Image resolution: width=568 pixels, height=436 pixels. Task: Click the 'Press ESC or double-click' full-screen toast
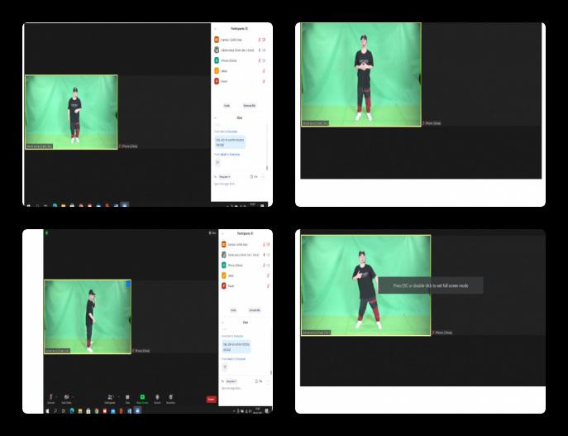[x=431, y=285]
